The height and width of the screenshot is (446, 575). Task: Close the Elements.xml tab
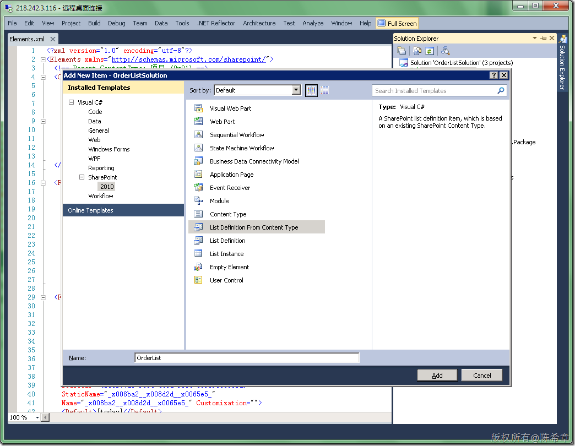click(x=53, y=39)
